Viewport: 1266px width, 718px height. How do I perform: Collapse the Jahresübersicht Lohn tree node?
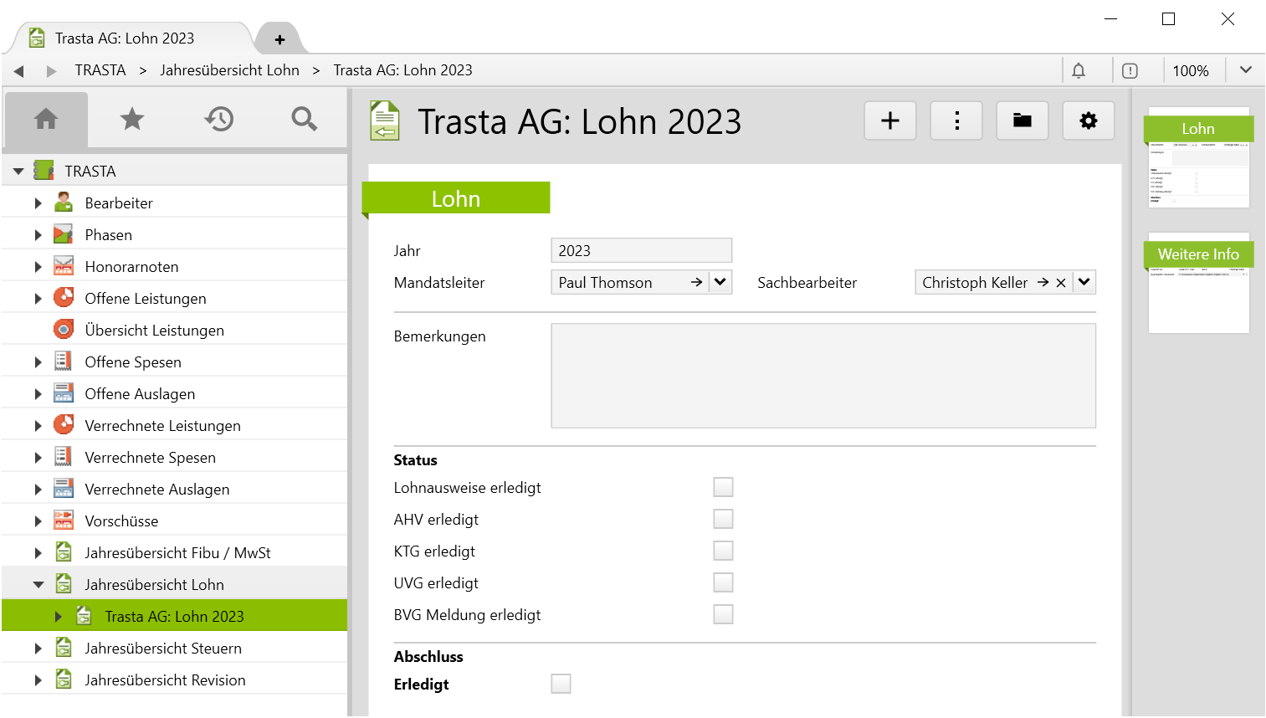(38, 585)
